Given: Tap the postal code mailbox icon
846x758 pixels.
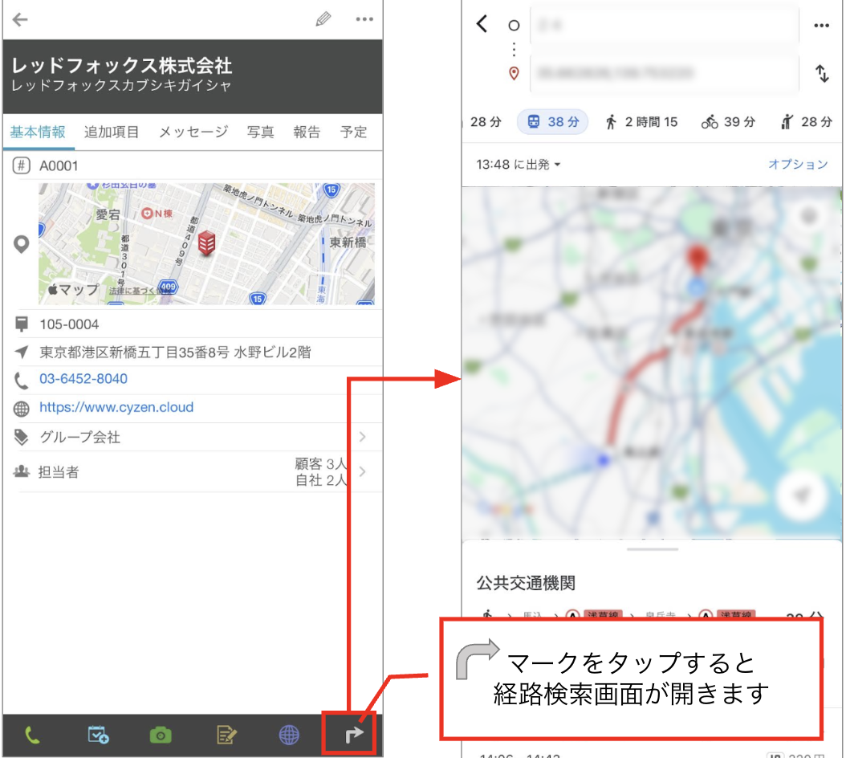Looking at the screenshot, I should click(x=21, y=324).
